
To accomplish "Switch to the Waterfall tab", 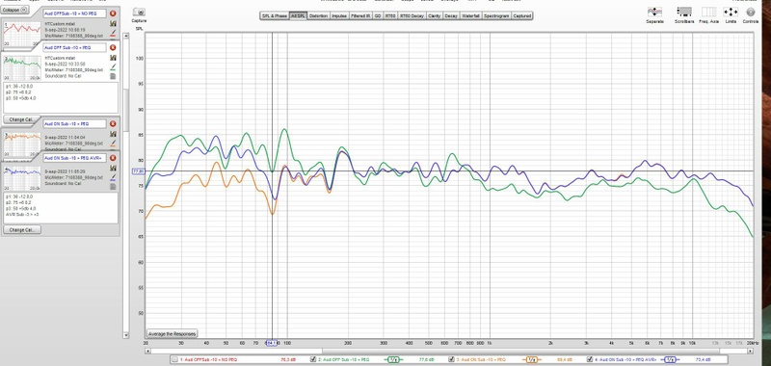I will click(x=470, y=16).
